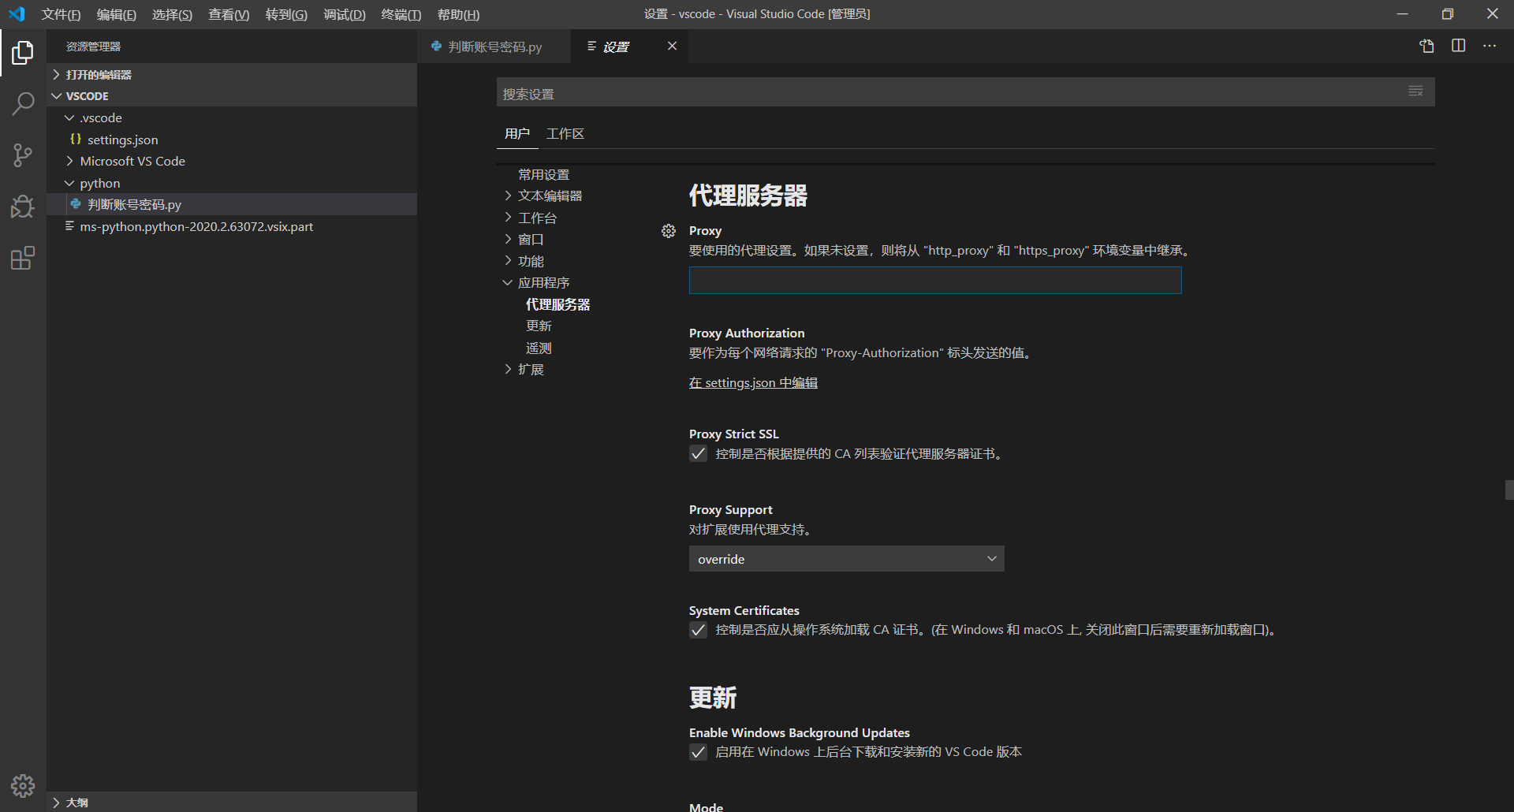The height and width of the screenshot is (812, 1514).
Task: Open the Source Control view
Action: pyautogui.click(x=23, y=155)
